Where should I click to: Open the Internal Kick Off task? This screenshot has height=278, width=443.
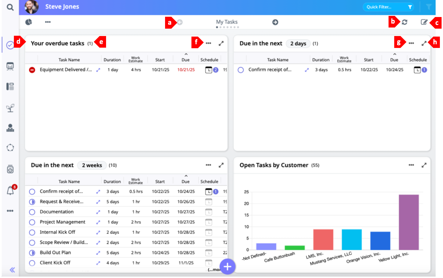pyautogui.click(x=58, y=232)
